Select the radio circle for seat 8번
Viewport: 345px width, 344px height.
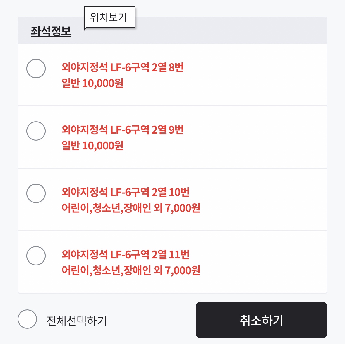[x=36, y=69]
